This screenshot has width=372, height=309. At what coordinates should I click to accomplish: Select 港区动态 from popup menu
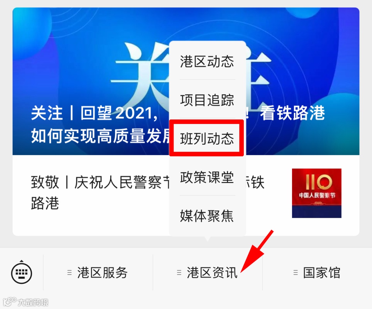pyautogui.click(x=207, y=61)
